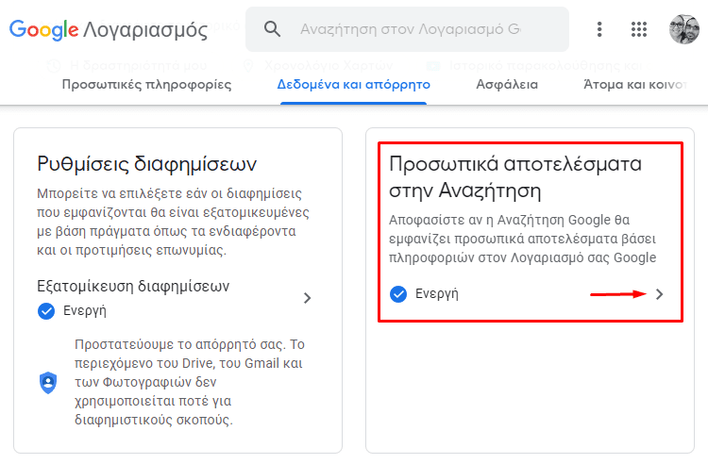Open the Ασφάλεια tab
Screen dimensions: 708x464
click(507, 84)
